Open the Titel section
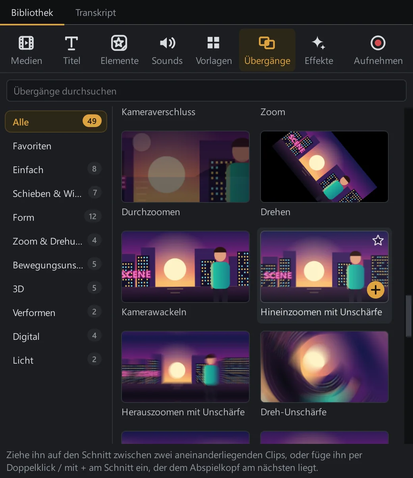 click(x=71, y=50)
